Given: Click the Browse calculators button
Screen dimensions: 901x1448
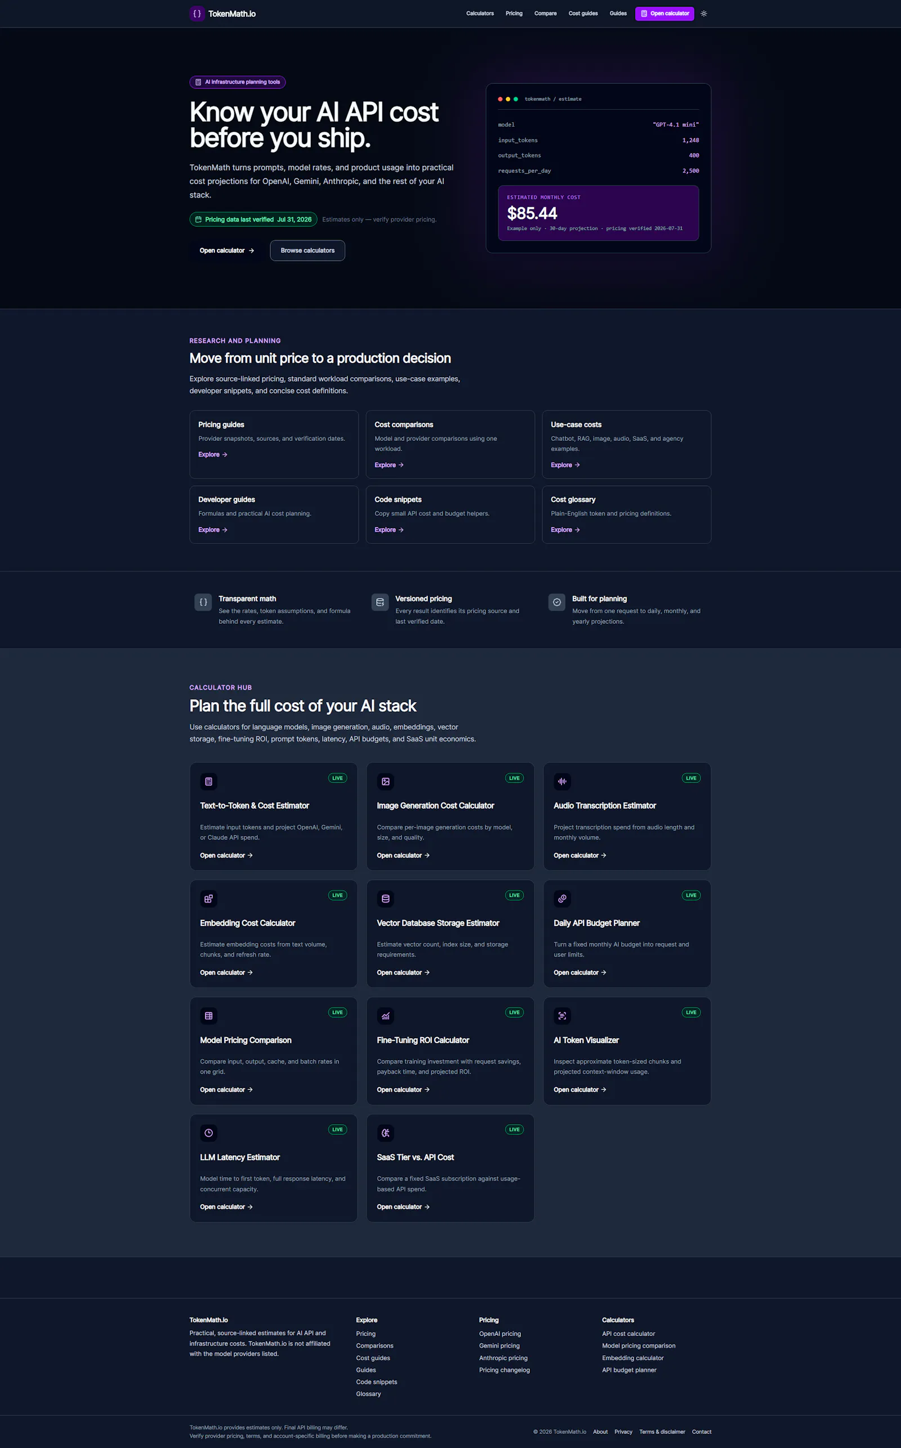Looking at the screenshot, I should [307, 251].
